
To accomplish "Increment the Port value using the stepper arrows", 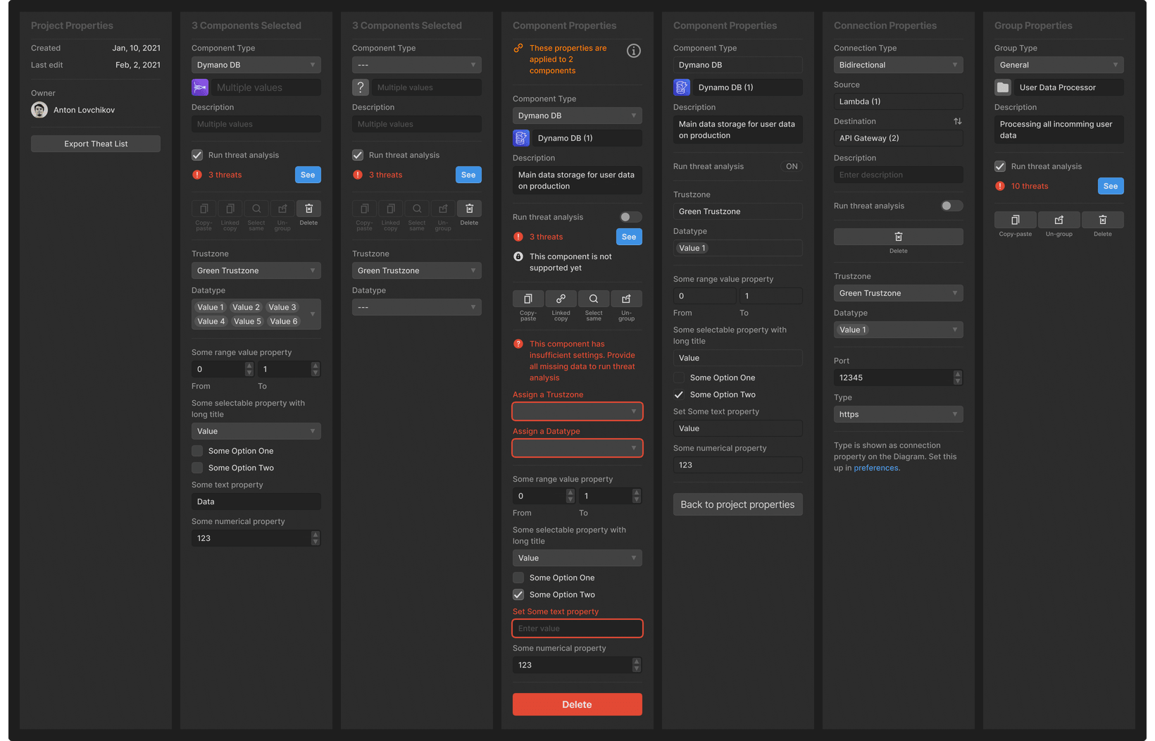I will (957, 375).
